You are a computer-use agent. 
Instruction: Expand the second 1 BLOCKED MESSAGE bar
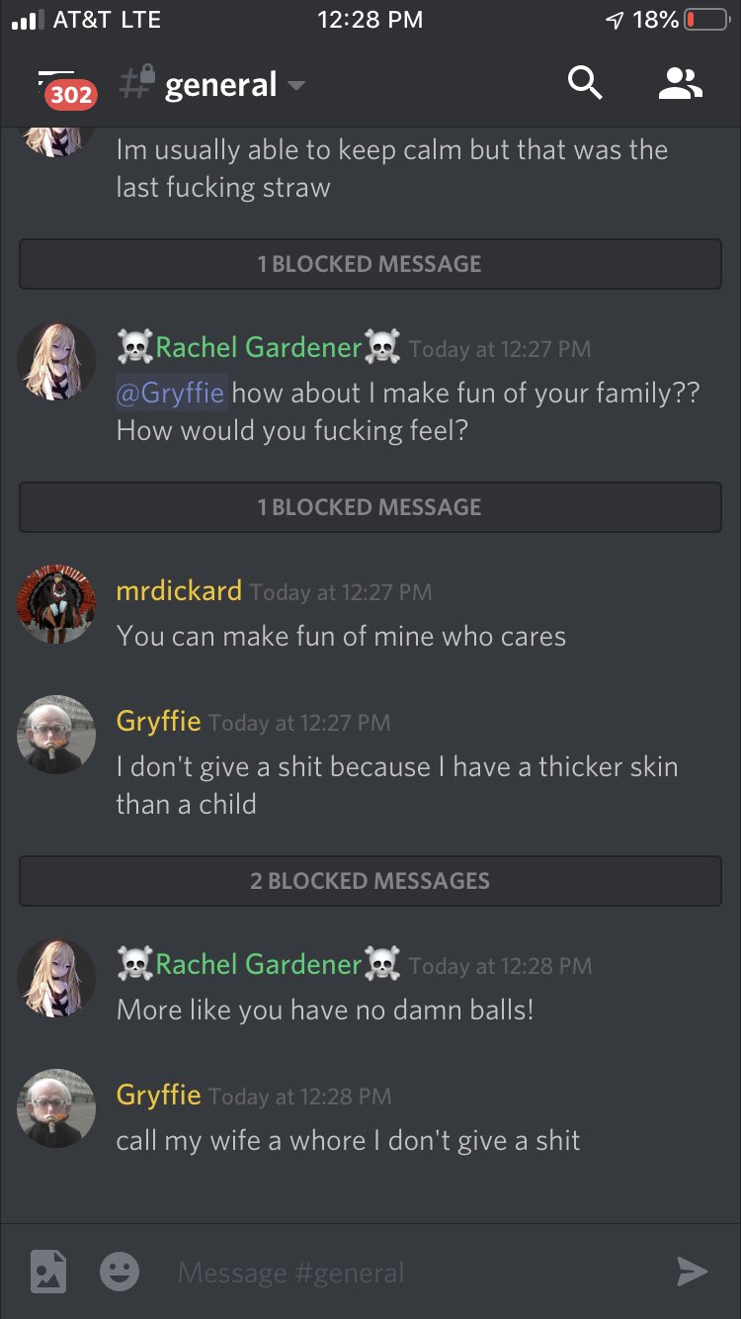pos(370,507)
